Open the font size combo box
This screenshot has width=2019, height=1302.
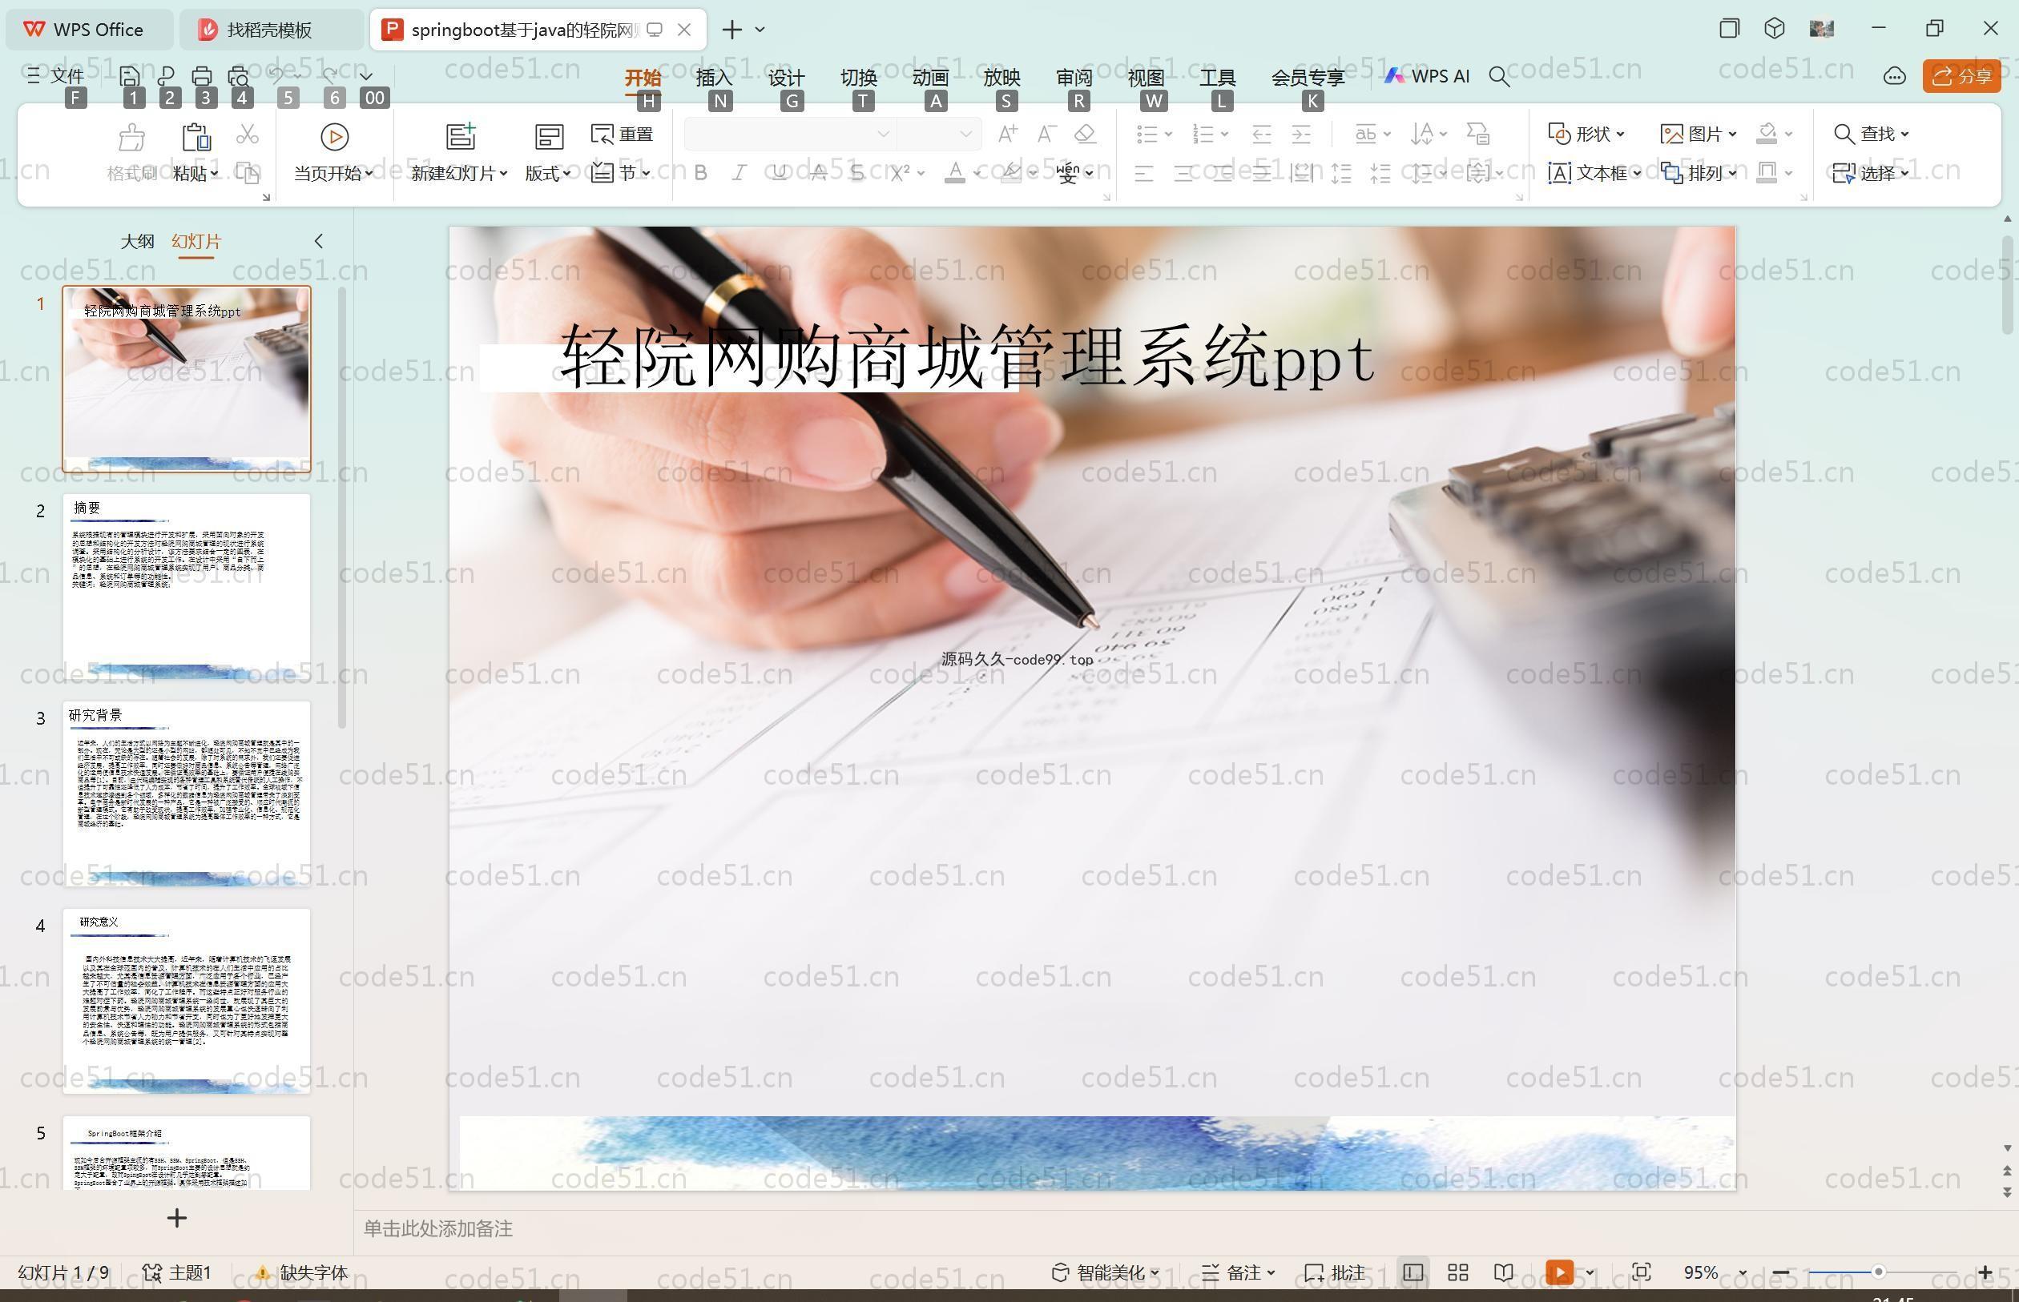click(x=938, y=134)
